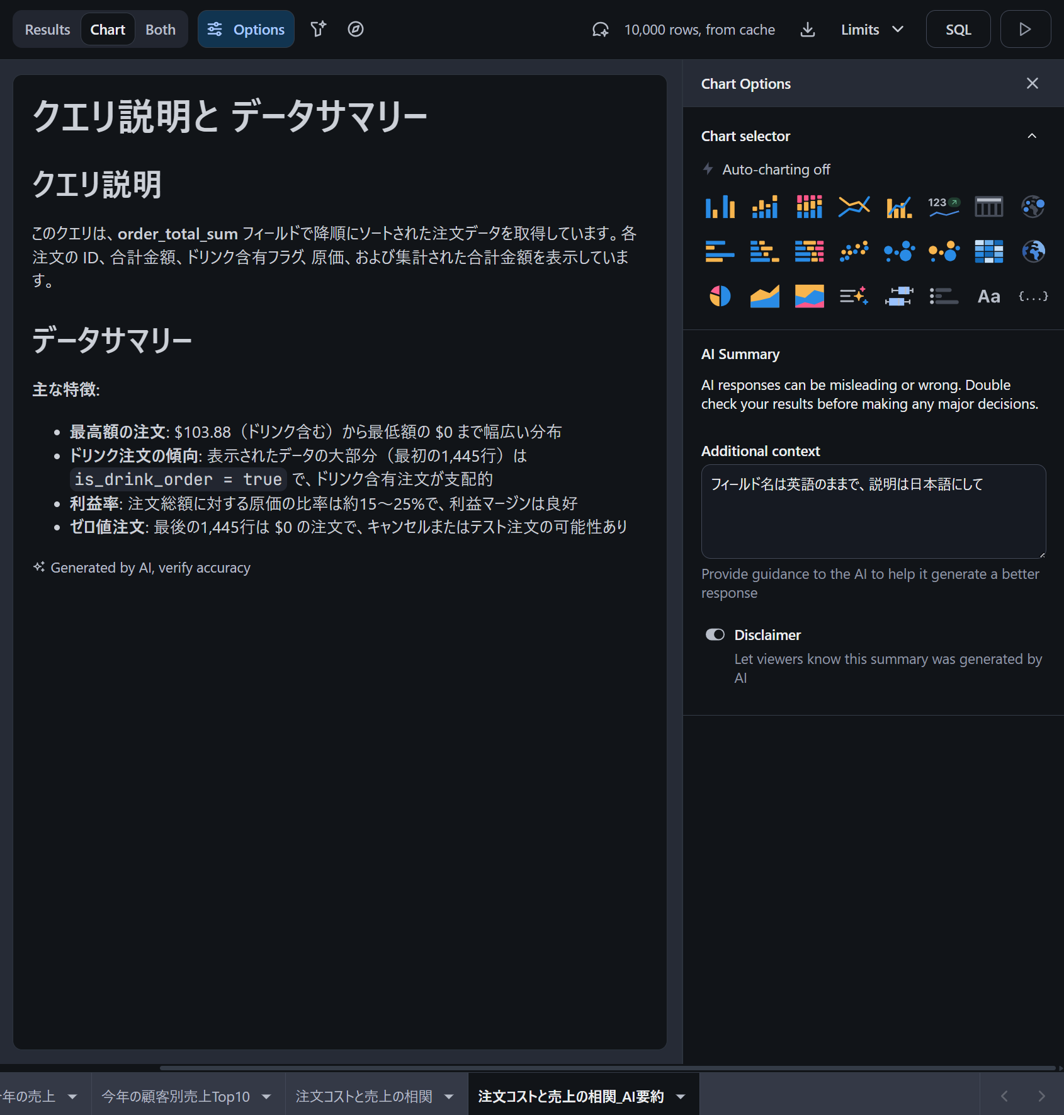This screenshot has height=1115, width=1064.
Task: Switch to the Results view tab
Action: pos(47,30)
